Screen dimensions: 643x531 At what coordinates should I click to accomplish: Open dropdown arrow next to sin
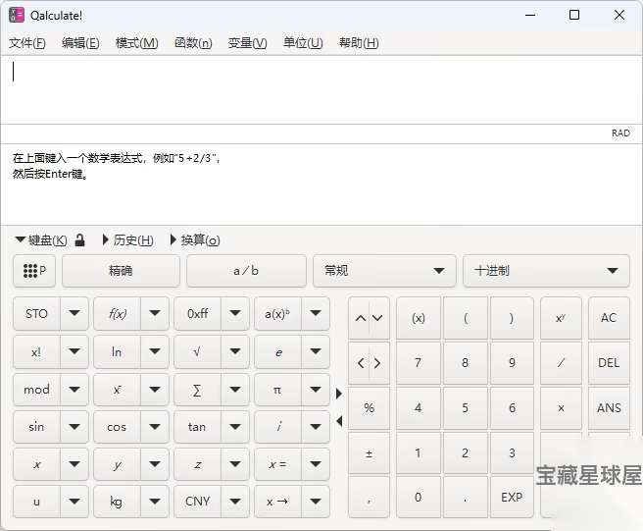[x=74, y=427]
